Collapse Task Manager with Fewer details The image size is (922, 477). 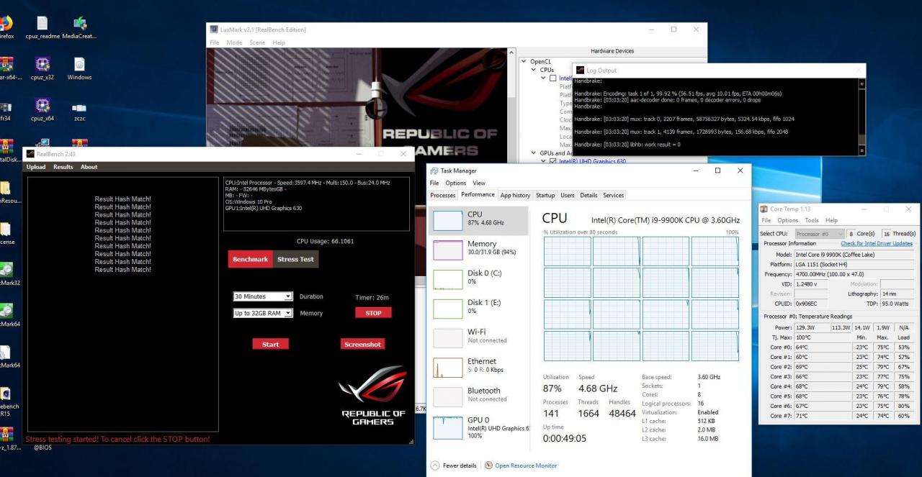(453, 465)
